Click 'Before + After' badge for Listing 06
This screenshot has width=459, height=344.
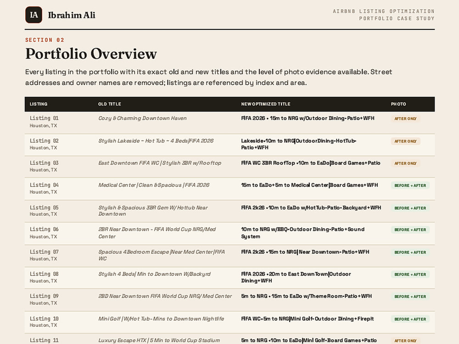click(x=410, y=230)
